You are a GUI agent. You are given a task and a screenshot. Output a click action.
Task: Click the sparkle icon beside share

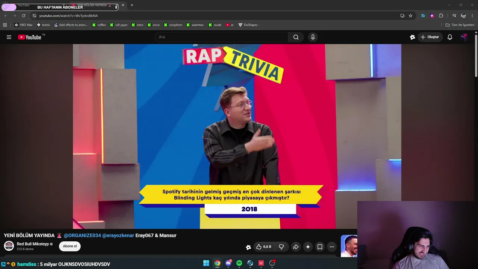(x=308, y=247)
